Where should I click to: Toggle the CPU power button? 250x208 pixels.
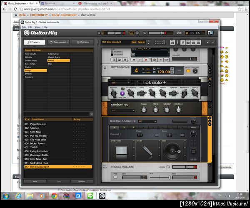tap(187, 33)
